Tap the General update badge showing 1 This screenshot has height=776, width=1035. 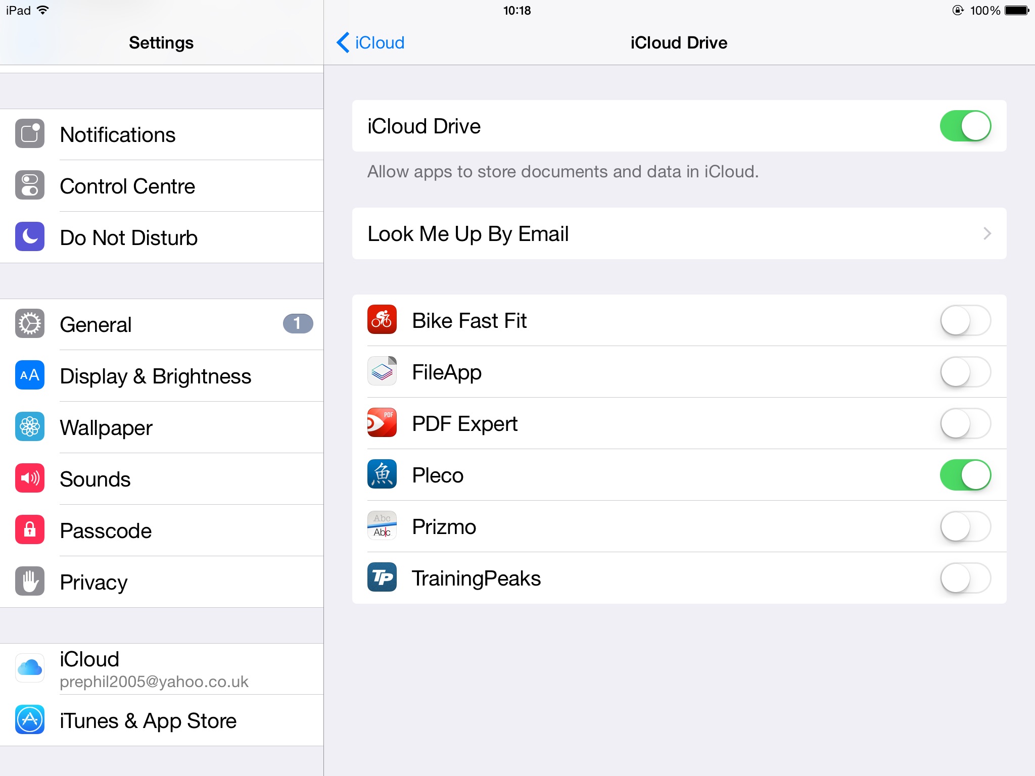(x=298, y=323)
